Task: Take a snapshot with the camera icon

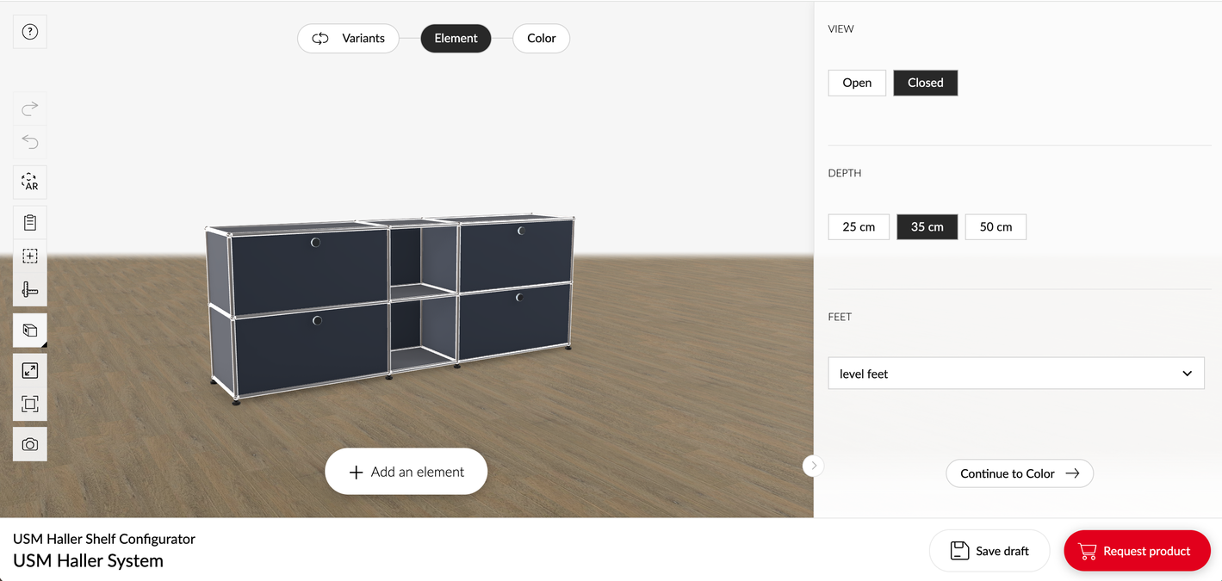Action: (x=29, y=443)
